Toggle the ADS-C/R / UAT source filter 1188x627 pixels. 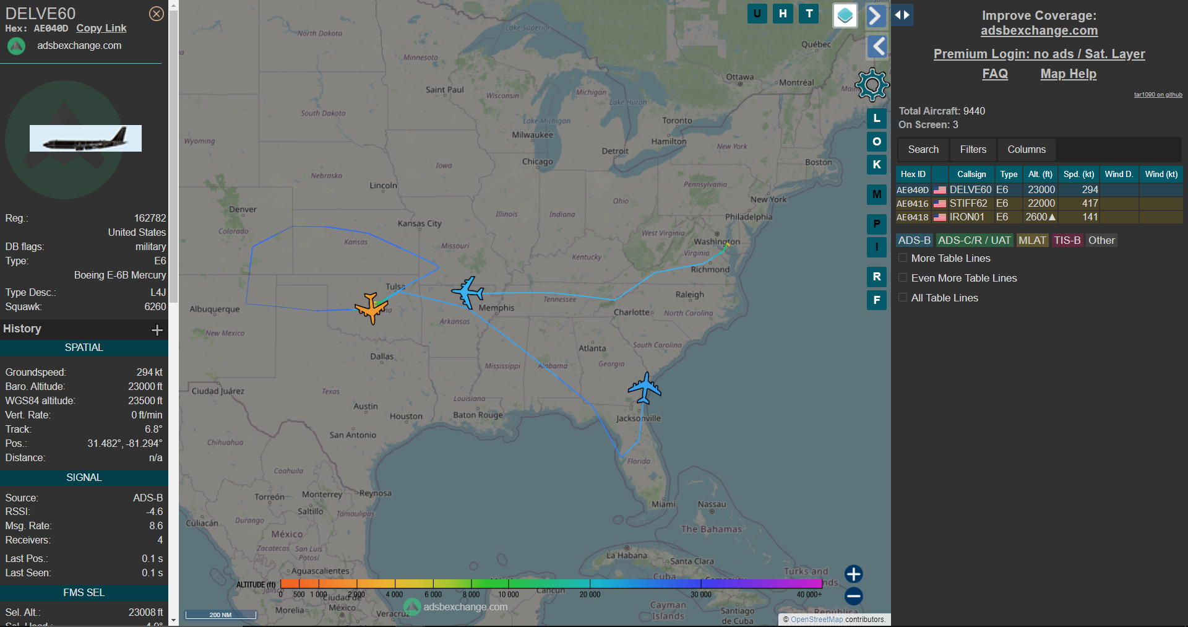coord(974,240)
